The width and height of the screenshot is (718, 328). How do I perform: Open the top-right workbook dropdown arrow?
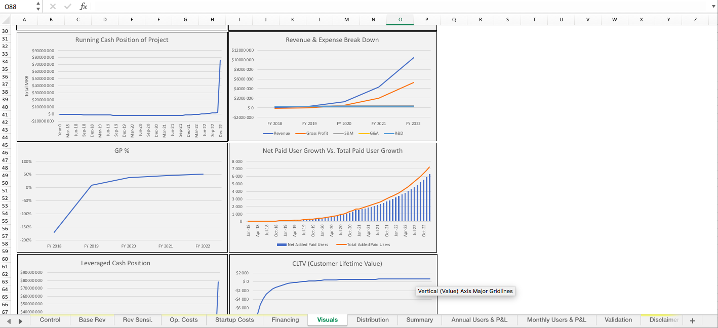point(714,7)
